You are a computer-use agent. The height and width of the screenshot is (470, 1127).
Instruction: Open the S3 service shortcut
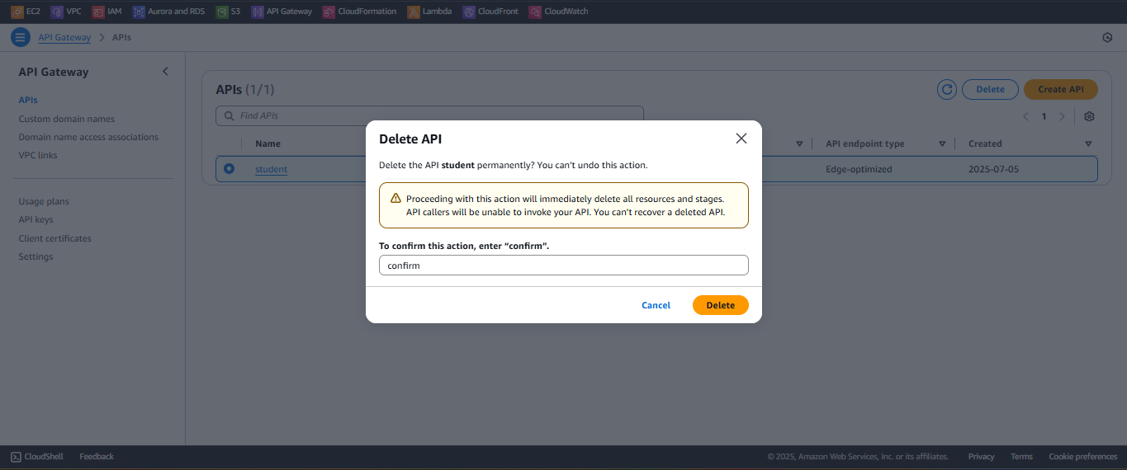(229, 12)
